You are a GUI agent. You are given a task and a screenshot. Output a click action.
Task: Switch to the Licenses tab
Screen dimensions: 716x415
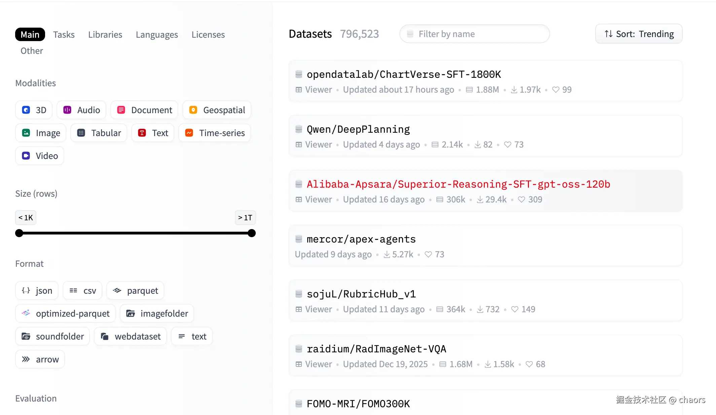click(x=208, y=35)
